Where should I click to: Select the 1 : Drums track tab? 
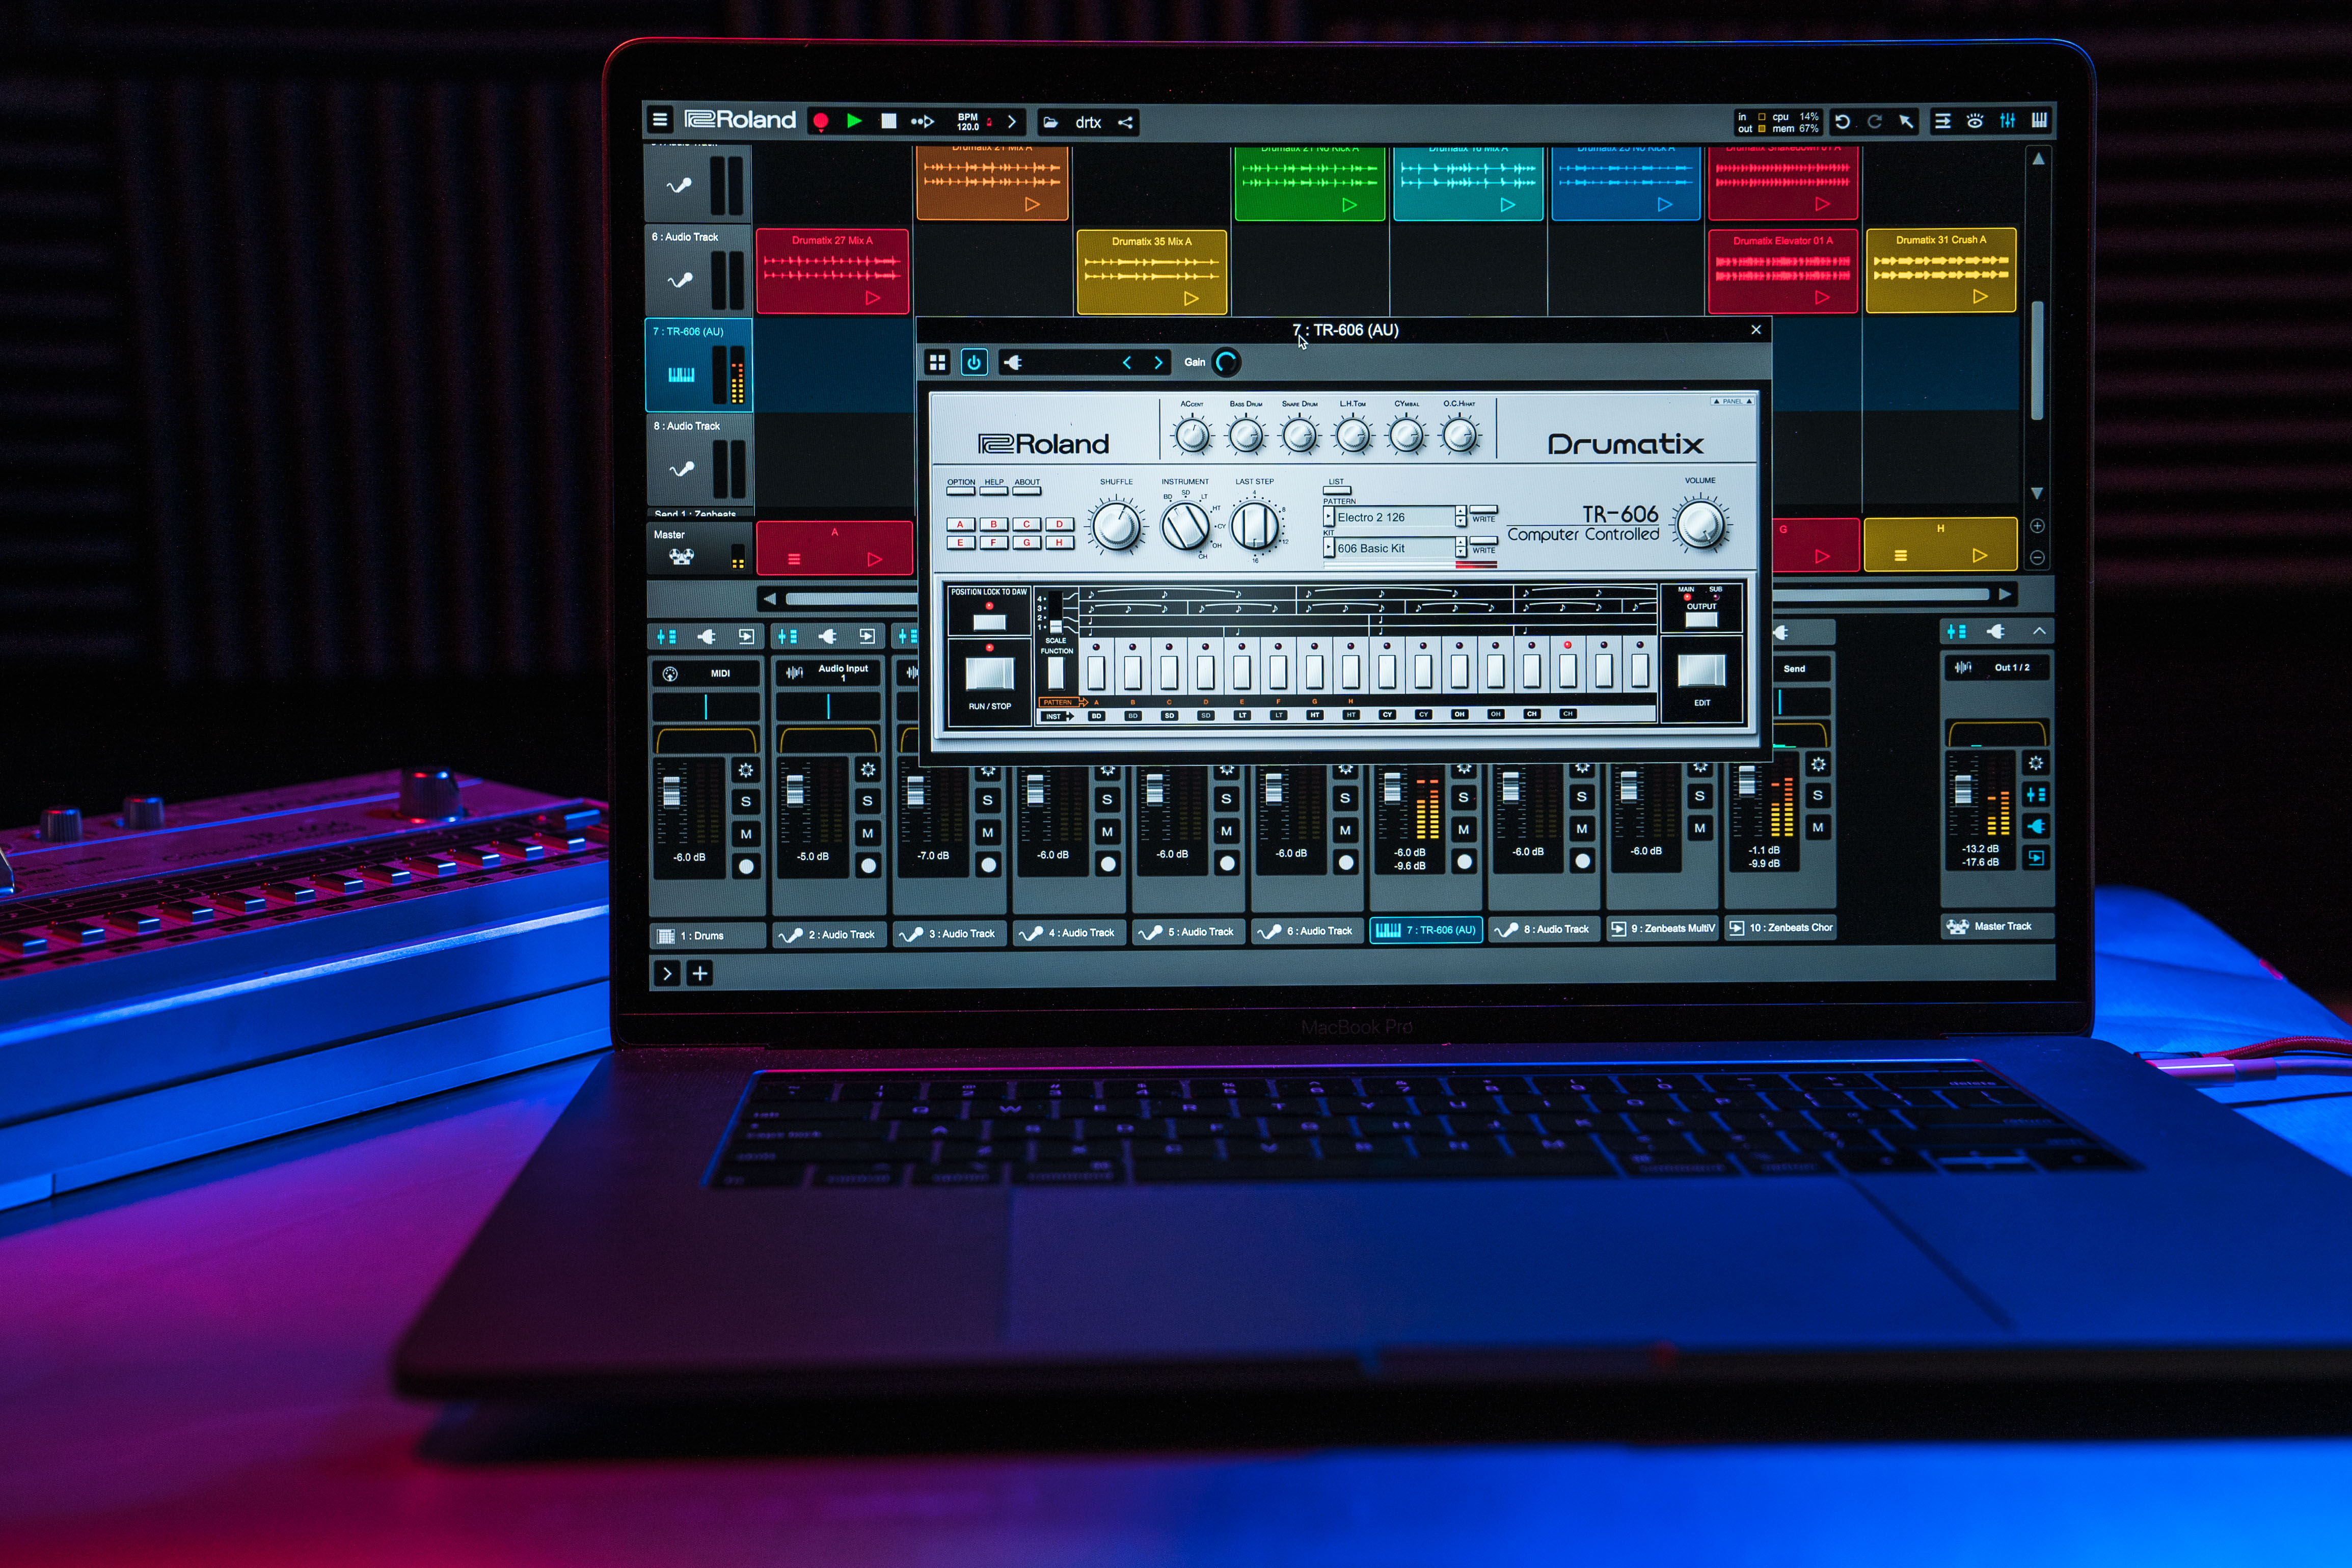708,936
